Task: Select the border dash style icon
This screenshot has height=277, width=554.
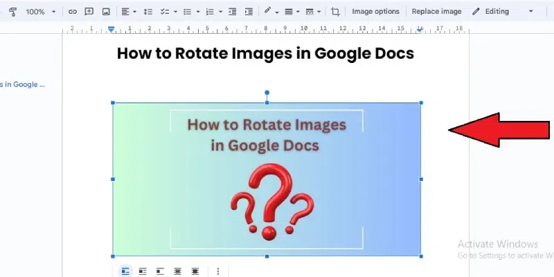Action: coord(310,12)
